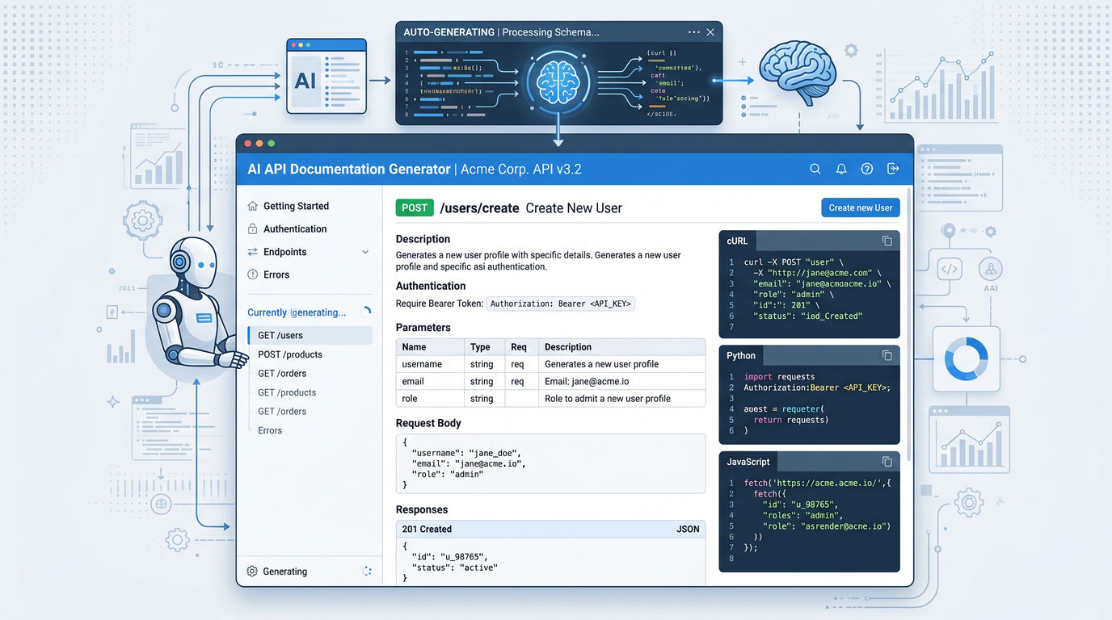Select GET /products endpoint
1112x620 pixels.
click(287, 392)
